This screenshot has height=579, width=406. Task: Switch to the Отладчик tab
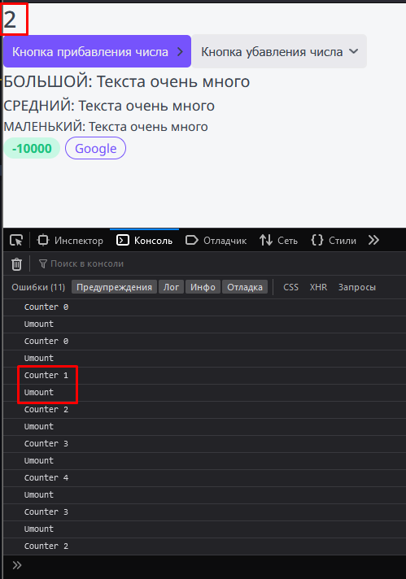click(x=216, y=241)
